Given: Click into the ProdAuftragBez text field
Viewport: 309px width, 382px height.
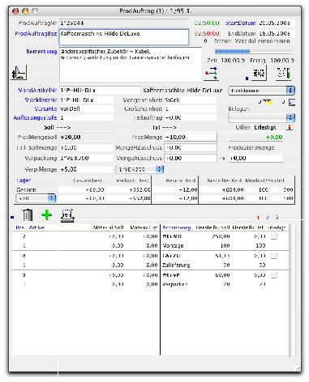Looking at the screenshot, I should pos(124,37).
